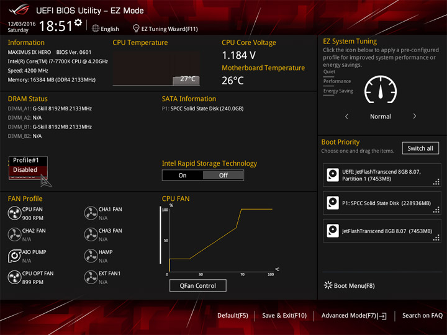Click SATA P1: SPCC Solid State Disk (240.0GB)
Image resolution: width=447 pixels, height=335 pixels.
[202, 109]
